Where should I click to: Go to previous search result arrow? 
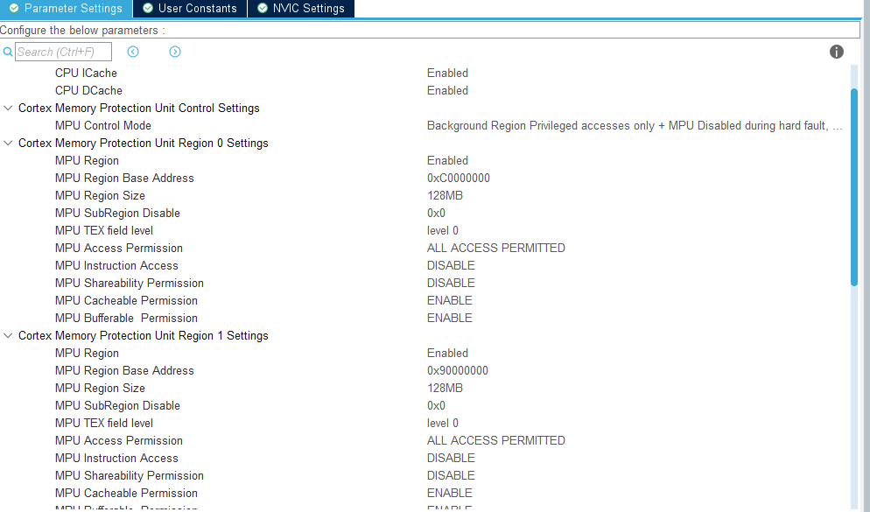tap(133, 52)
